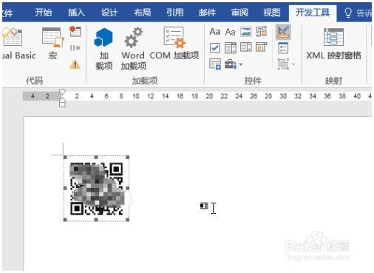Image resolution: width=374 pixels, height=273 pixels.
Task: Click the Record Macro icon
Action: coord(75,31)
